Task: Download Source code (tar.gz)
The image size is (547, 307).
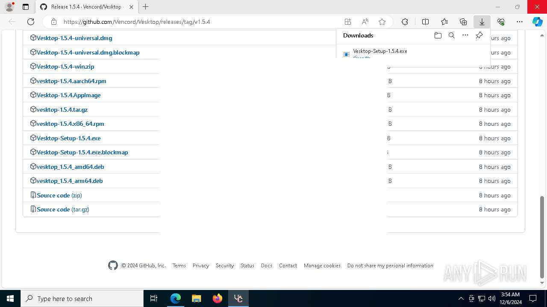Action: (63, 209)
